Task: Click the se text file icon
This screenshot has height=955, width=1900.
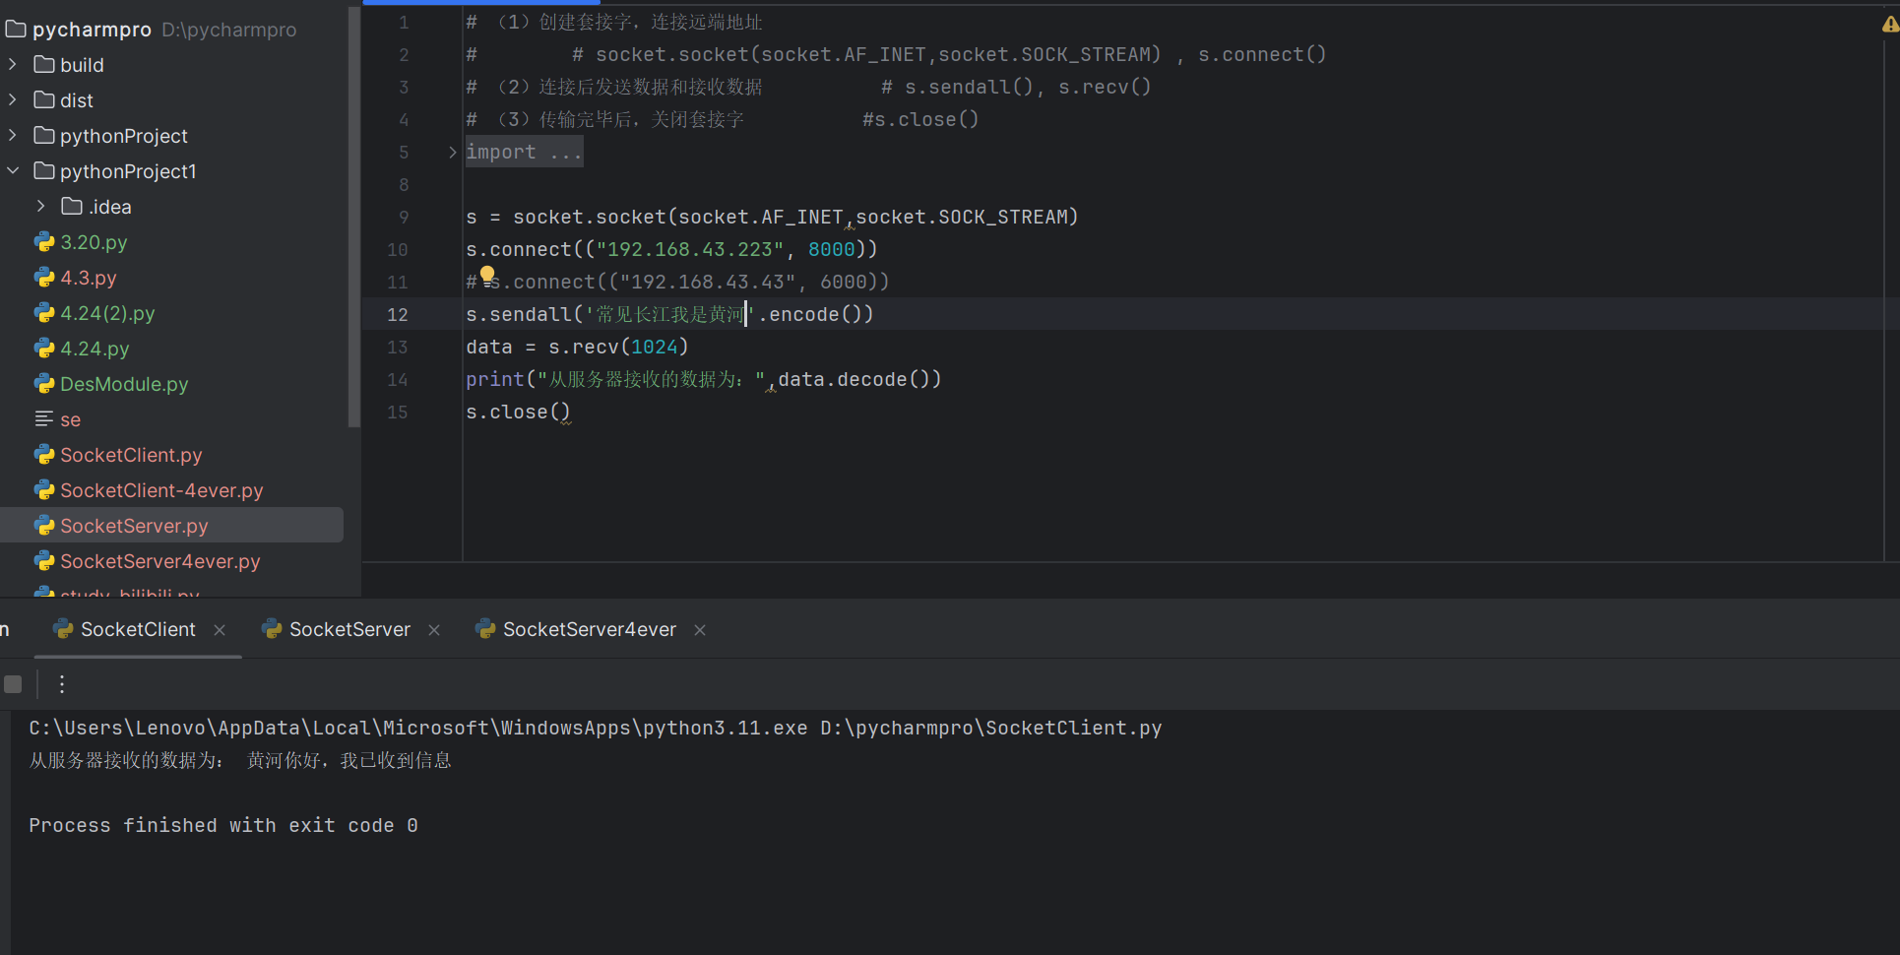Action: (x=44, y=419)
